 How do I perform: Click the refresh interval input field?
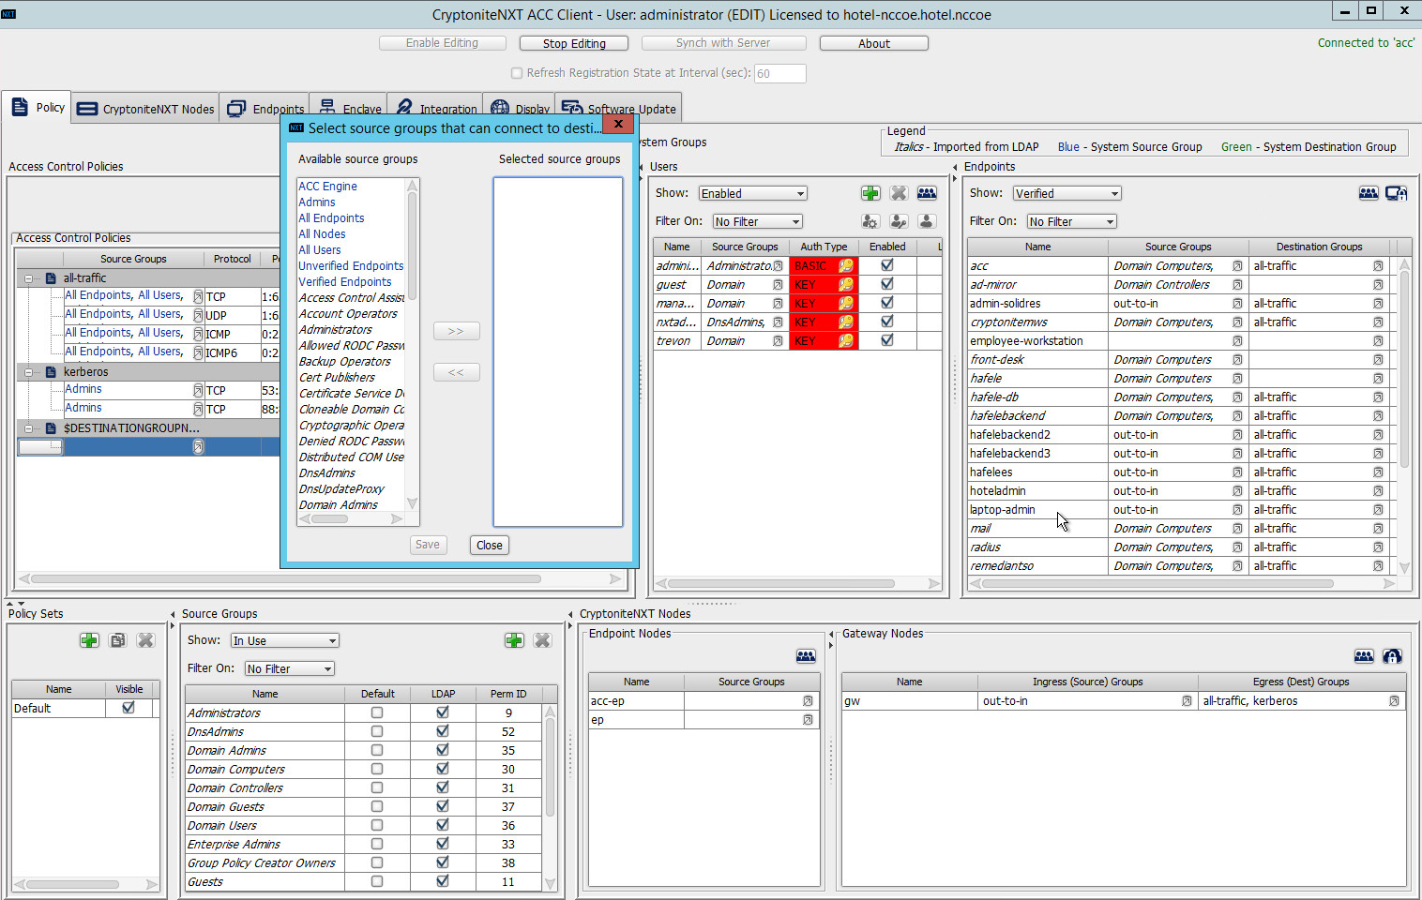coord(780,73)
